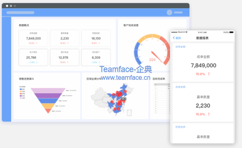
Task: Click the red up arrow under 18,100
Action: (x=100, y=43)
